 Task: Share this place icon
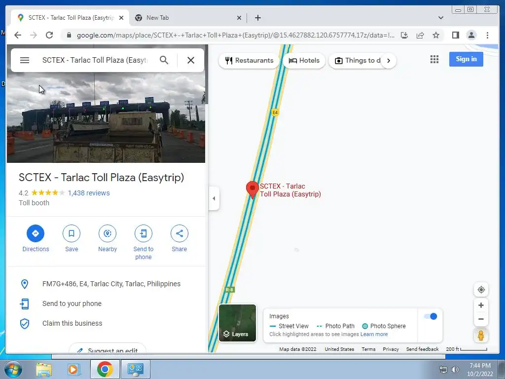click(180, 233)
